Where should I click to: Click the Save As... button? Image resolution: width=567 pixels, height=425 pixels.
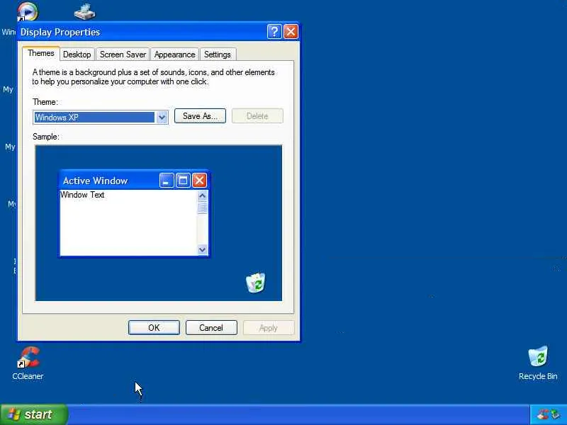click(x=200, y=116)
